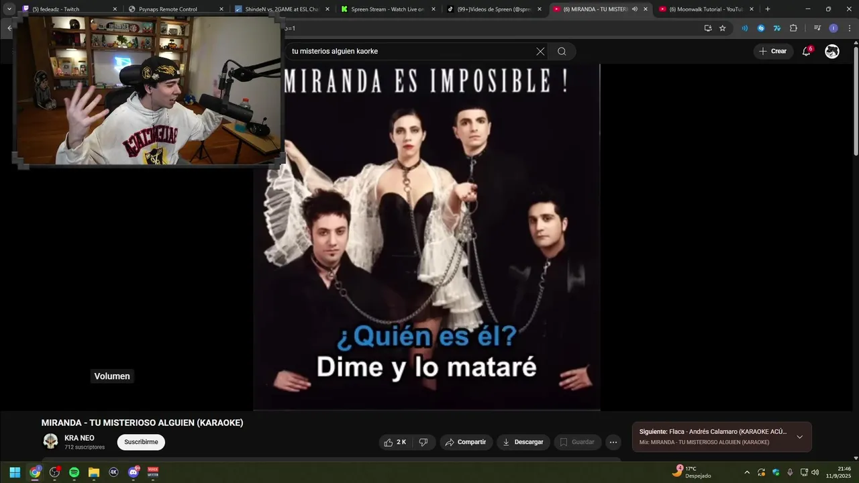Open the clock showing 21:46
The width and height of the screenshot is (859, 483).
coord(838,472)
